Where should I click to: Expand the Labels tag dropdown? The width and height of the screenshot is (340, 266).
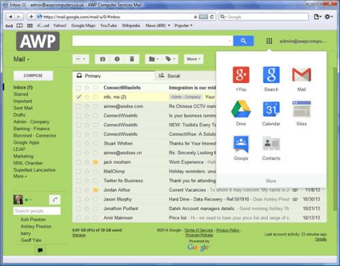point(170,59)
